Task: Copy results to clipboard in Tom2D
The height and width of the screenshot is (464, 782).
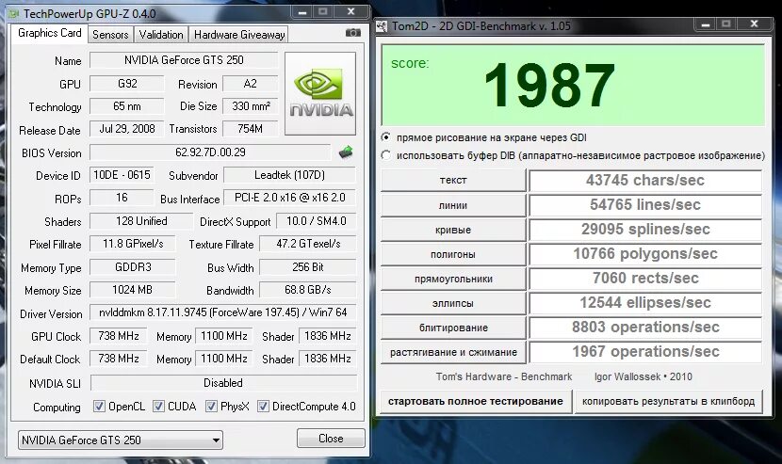Action: tap(668, 402)
